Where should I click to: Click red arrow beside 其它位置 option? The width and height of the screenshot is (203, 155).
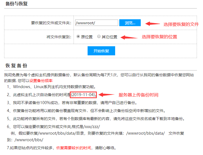pyautogui.click(x=129, y=37)
